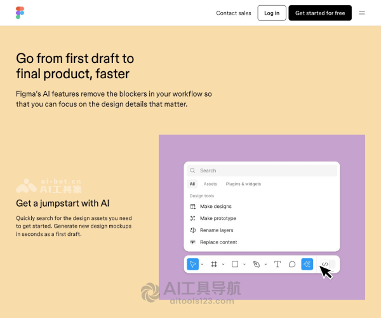This screenshot has height=318, width=381.
Task: Click the Contact sales link
Action: [234, 13]
